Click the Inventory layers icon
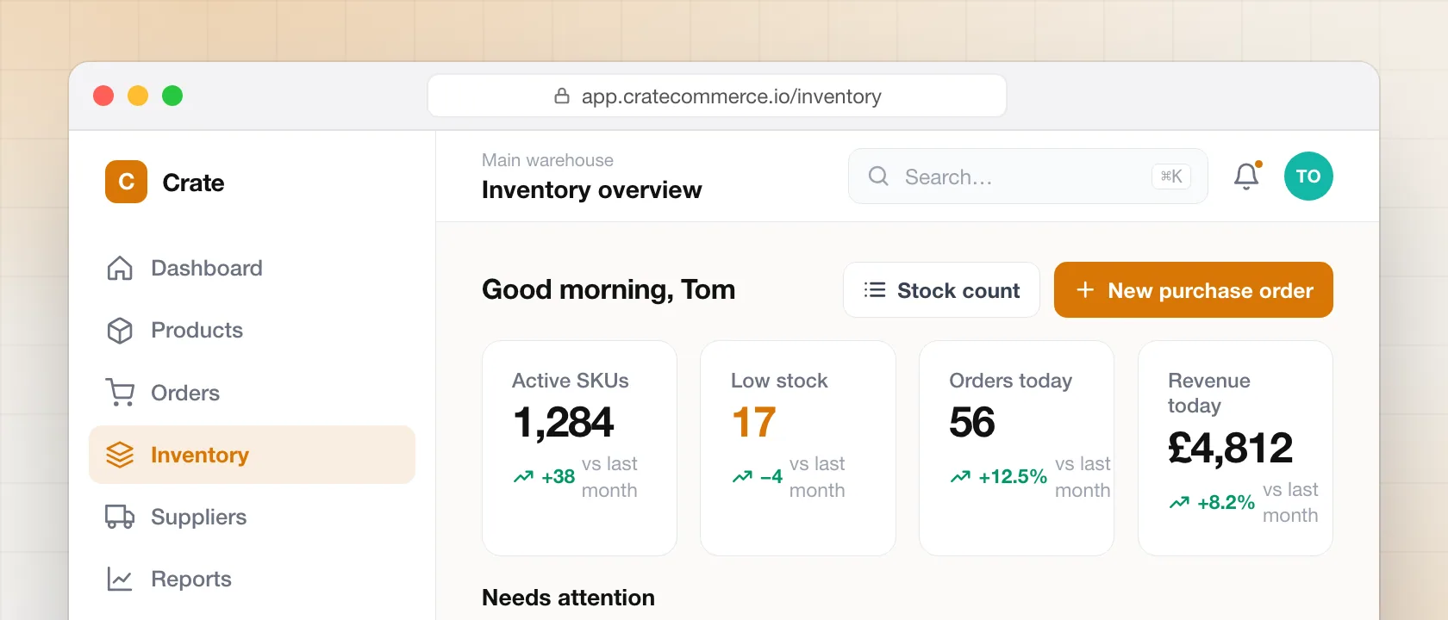Screen dimensions: 1448x620 click(120, 455)
